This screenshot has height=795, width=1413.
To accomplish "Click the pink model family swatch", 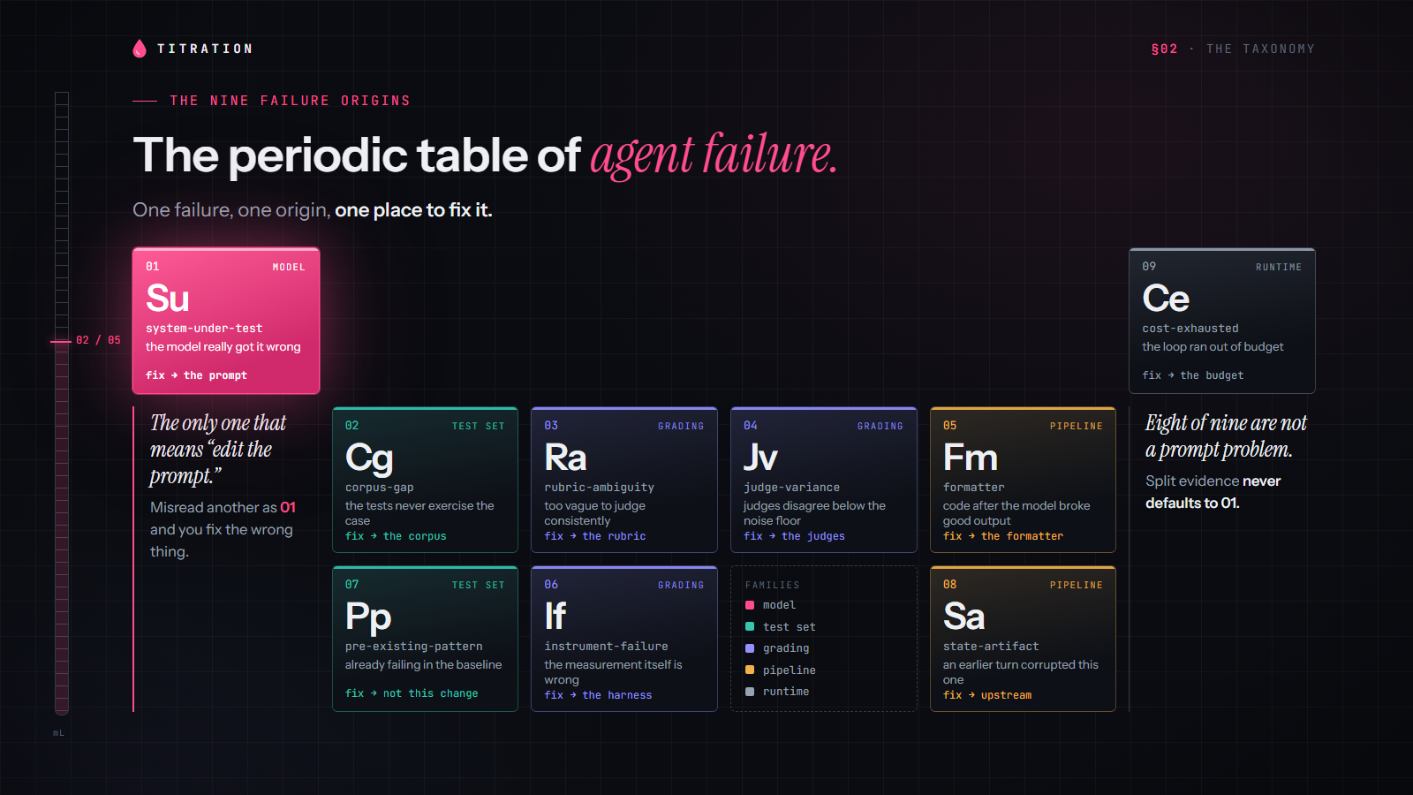I will [x=750, y=605].
